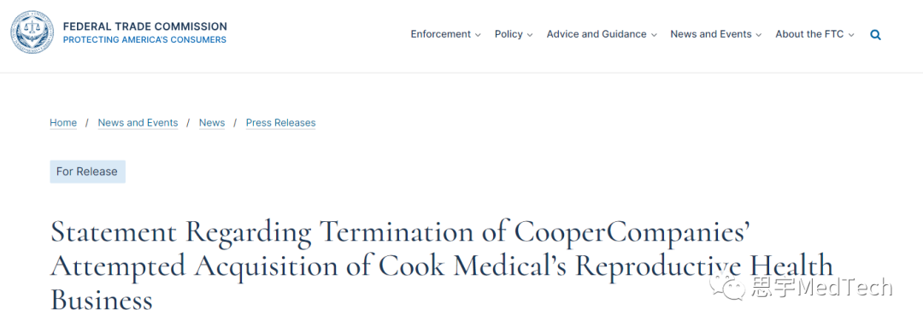The image size is (923, 327).
Task: Open the News breadcrumb link
Action: [212, 122]
